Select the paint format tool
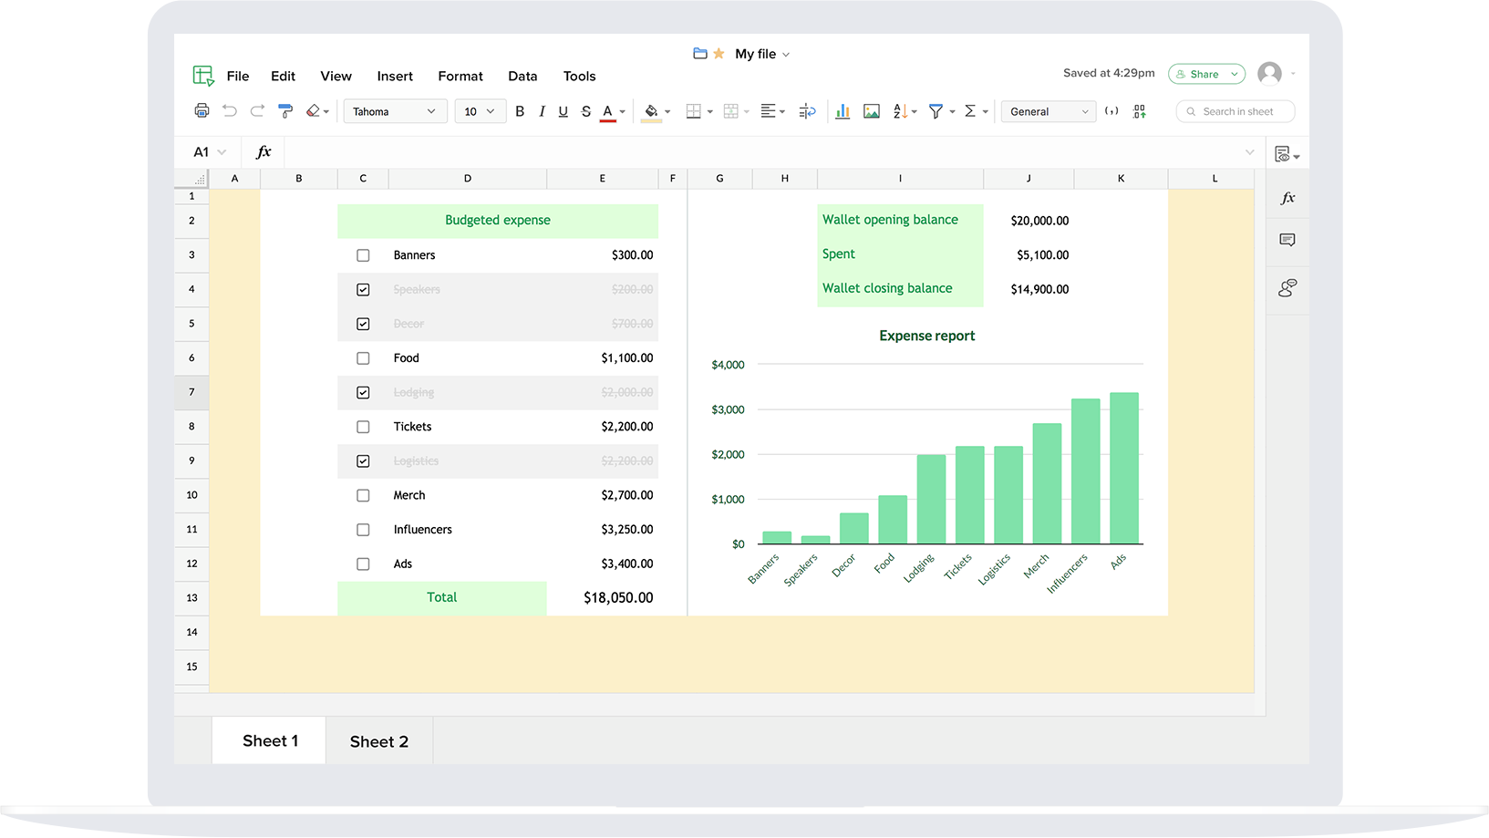1489x838 pixels. tap(285, 111)
